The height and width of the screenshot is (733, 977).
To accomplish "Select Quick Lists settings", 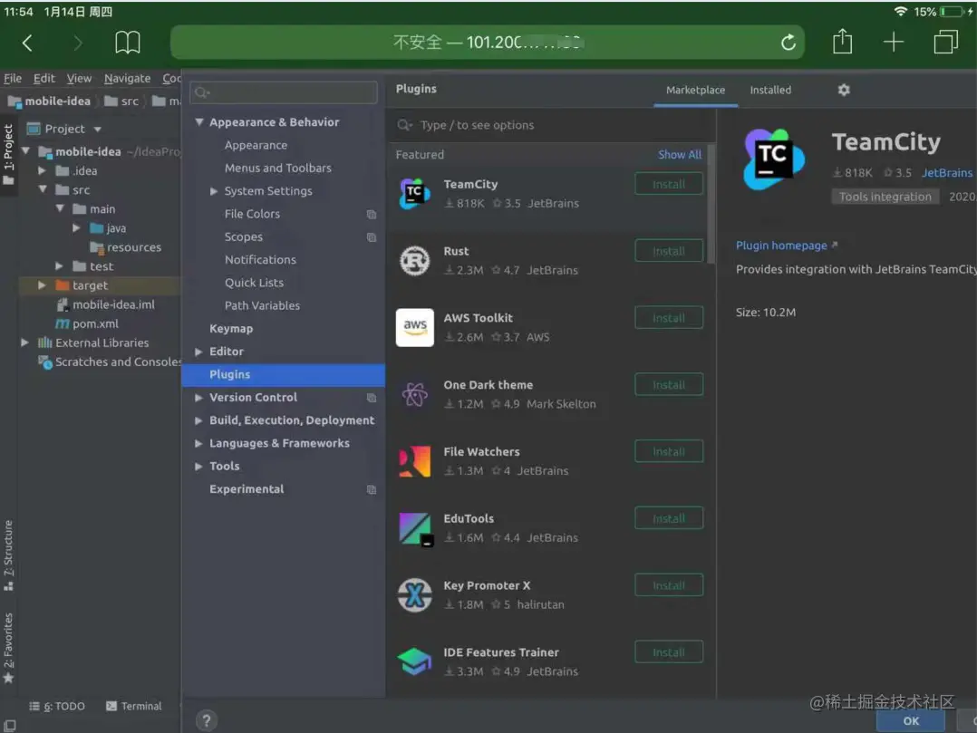I will click(254, 283).
